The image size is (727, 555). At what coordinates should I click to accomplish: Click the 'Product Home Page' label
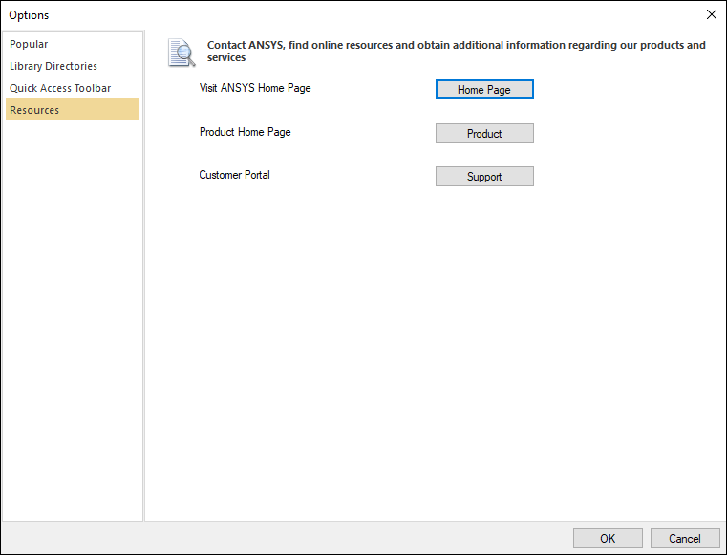245,132
